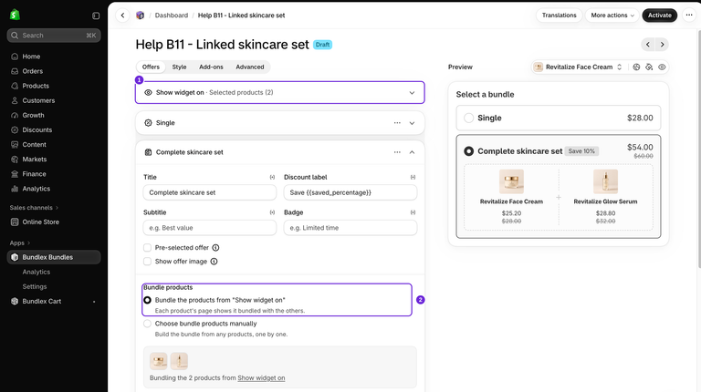Select Choose bundle products manually
Viewport: 701px width, 392px height.
[x=147, y=324]
